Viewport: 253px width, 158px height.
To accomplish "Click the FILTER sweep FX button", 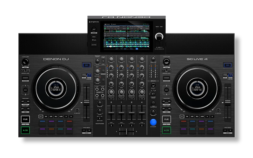I will coord(97,89).
